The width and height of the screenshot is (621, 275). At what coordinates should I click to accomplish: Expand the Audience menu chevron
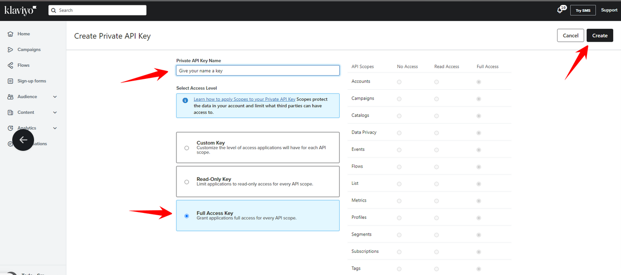point(55,97)
